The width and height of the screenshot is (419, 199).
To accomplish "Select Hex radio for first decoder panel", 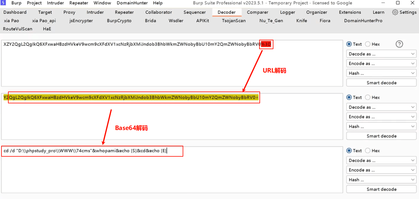I will [368, 44].
